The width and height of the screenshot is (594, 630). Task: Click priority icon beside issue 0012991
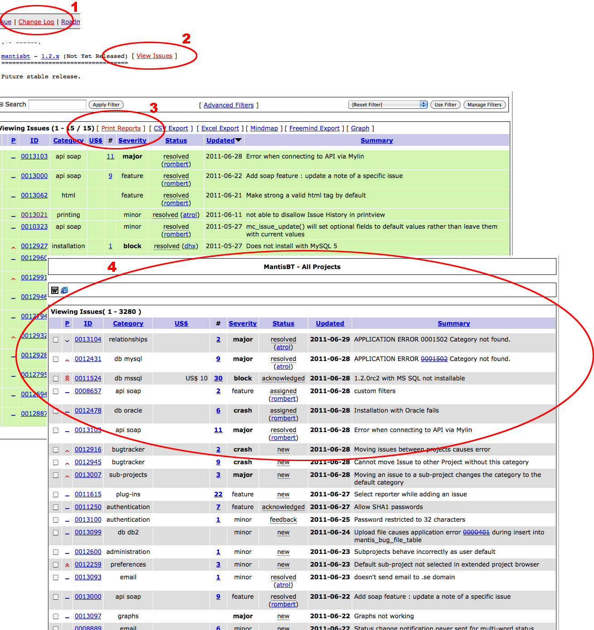coord(13,279)
